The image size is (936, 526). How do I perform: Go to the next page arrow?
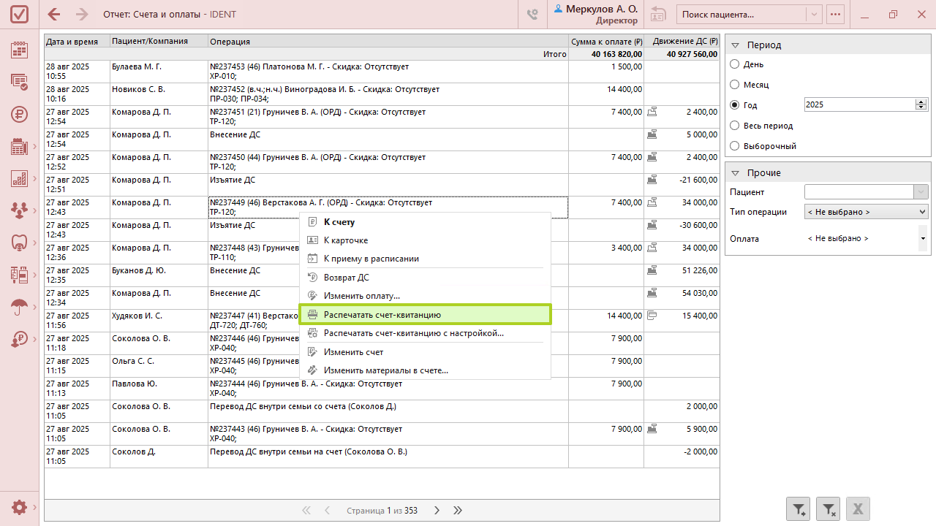437,511
